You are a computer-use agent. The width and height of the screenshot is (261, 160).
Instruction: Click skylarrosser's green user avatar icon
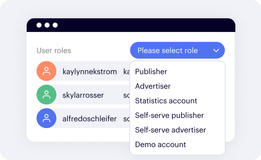(x=46, y=94)
